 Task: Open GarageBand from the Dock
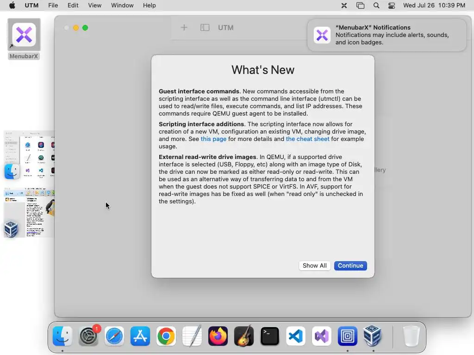tap(244, 336)
